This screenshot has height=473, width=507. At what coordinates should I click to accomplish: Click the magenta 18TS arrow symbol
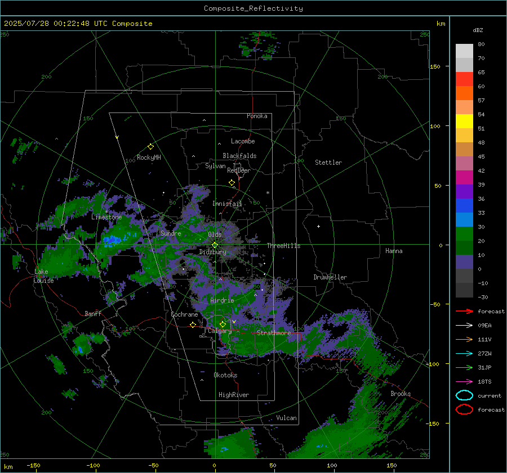464,382
